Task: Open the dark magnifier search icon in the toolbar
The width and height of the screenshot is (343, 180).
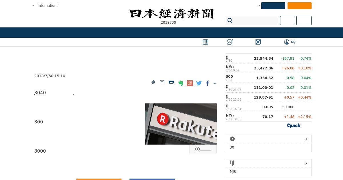Action: [x=258, y=42]
